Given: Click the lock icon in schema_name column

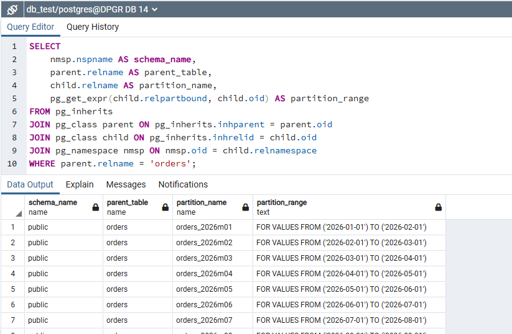Looking at the screenshot, I should pyautogui.click(x=95, y=207).
